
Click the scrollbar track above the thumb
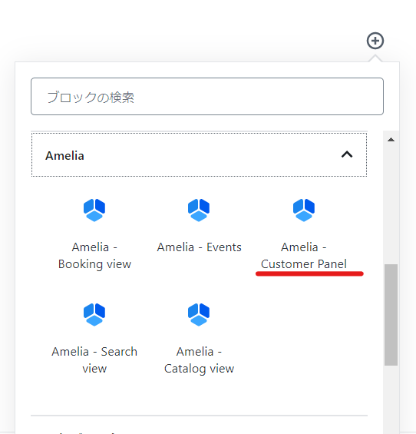tap(391, 204)
